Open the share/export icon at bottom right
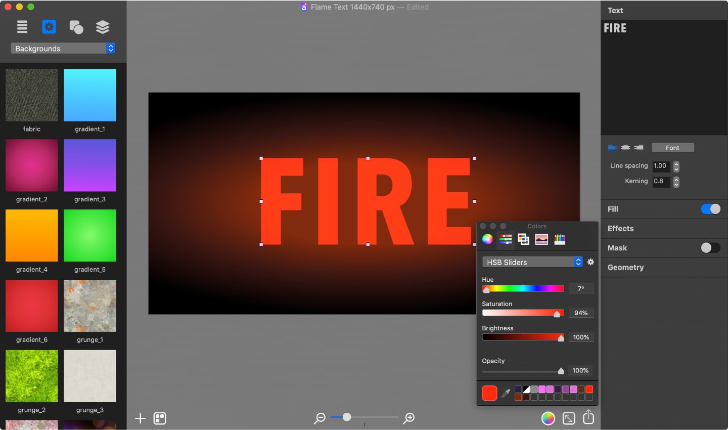 point(588,418)
